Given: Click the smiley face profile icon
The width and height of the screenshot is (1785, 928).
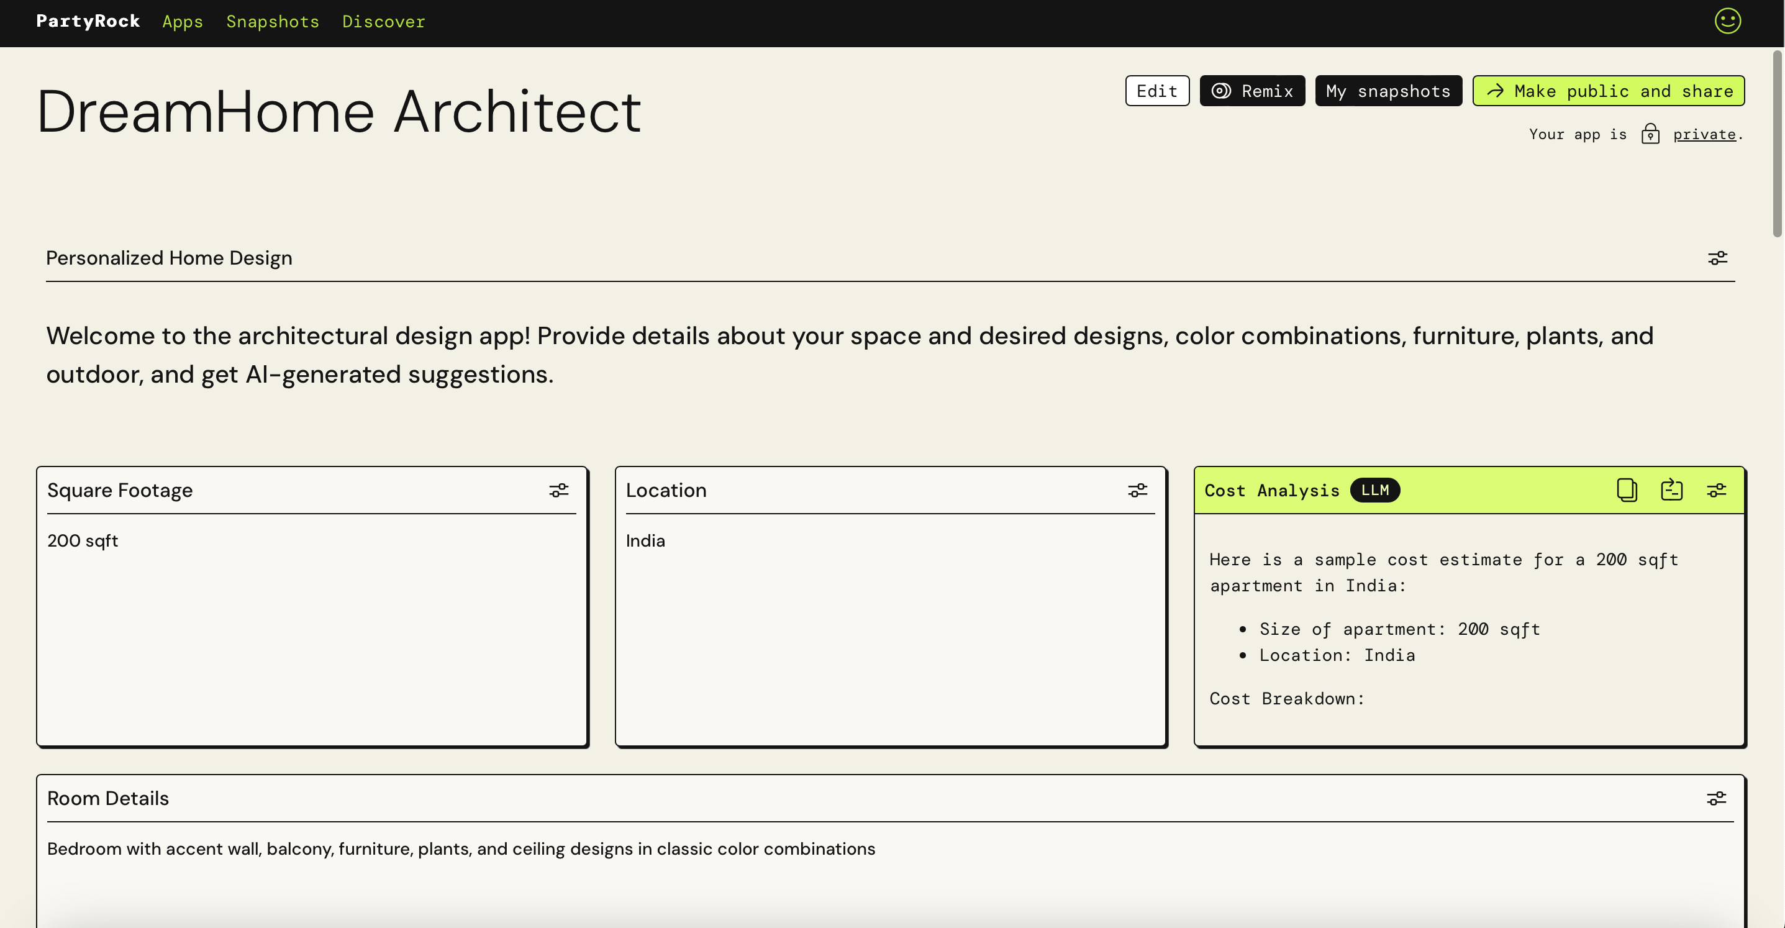Looking at the screenshot, I should (x=1727, y=20).
